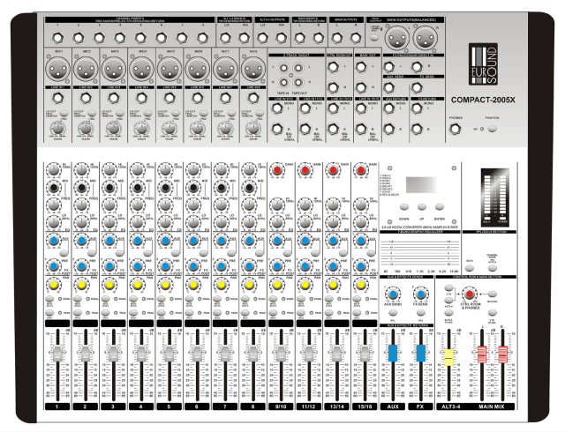
Task: Click the black MID frequency knob on channel 4
Action: click(138, 188)
